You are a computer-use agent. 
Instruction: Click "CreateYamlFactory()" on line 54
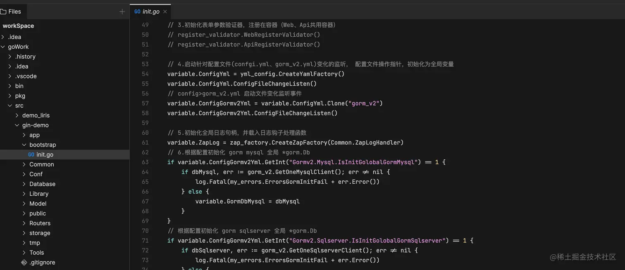tap(312, 74)
